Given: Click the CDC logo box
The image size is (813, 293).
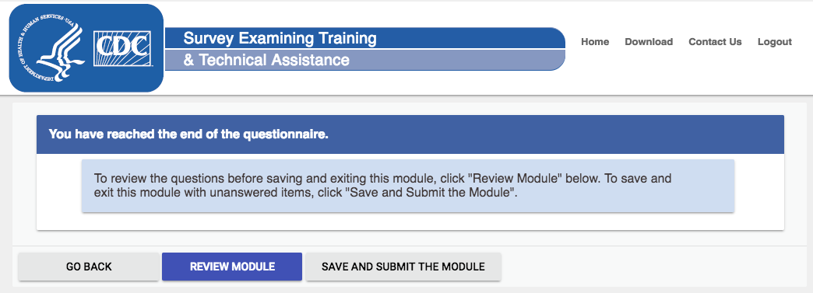Looking at the screenshot, I should pos(121,49).
